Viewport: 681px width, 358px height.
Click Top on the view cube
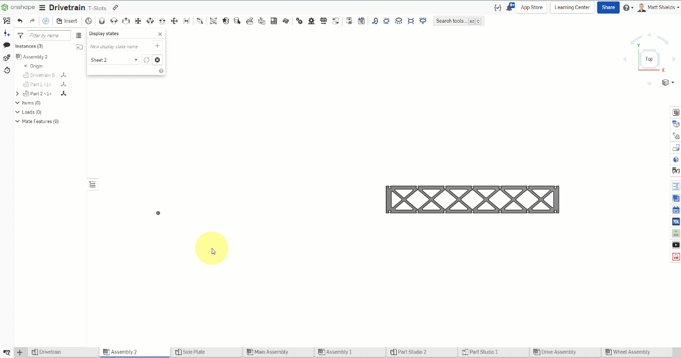(649, 59)
